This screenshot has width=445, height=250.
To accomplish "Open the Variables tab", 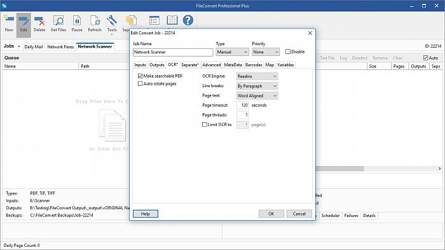I will point(285,65).
